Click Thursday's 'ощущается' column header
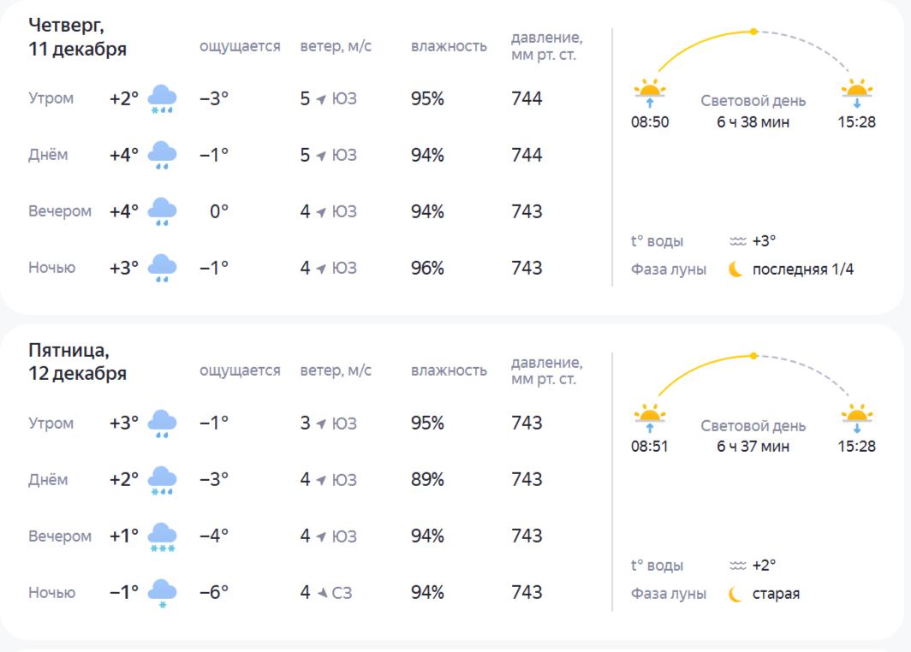This screenshot has height=652, width=911. pos(240,46)
